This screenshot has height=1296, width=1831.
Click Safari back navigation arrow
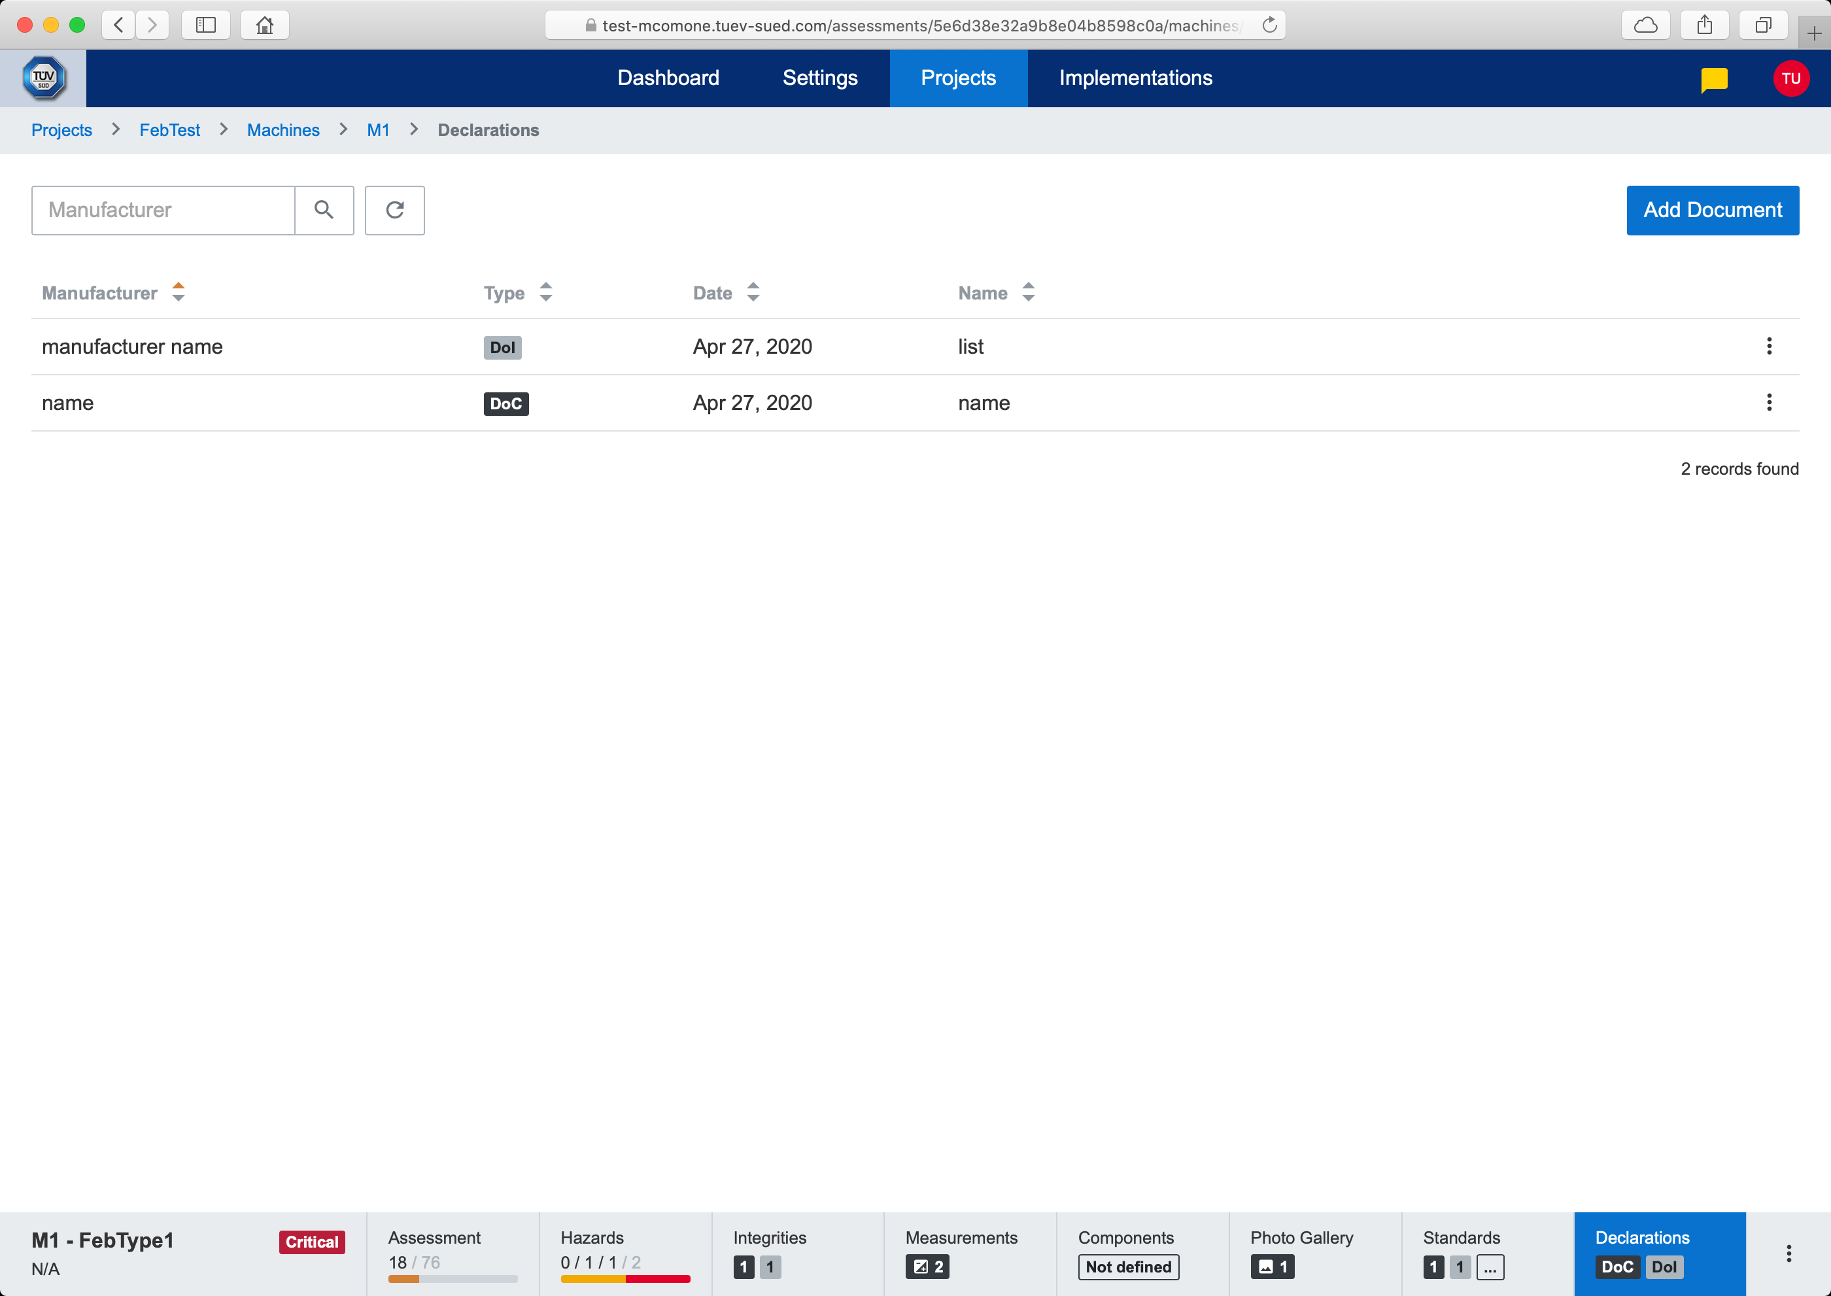tap(118, 25)
